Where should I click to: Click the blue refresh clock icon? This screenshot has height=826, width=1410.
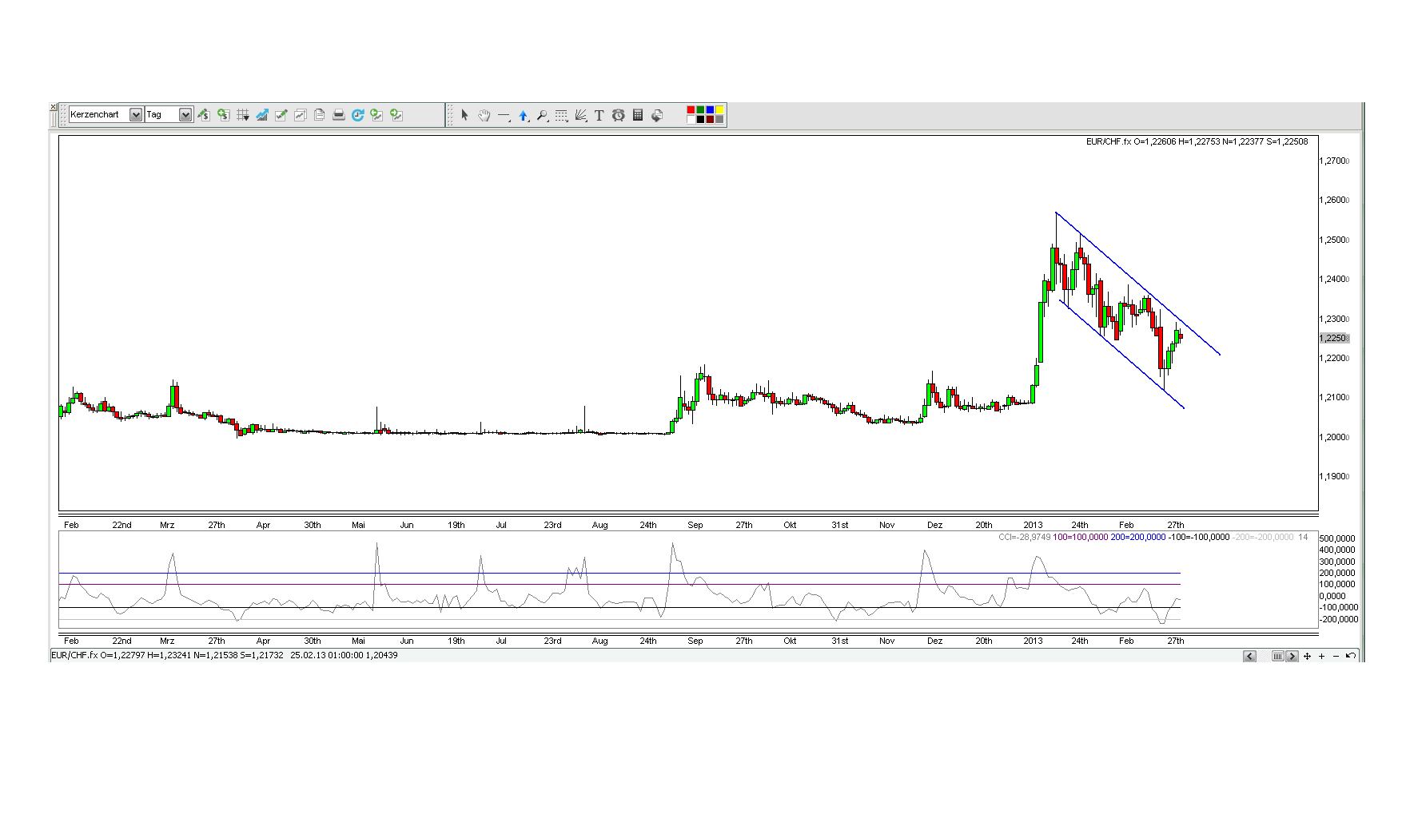(357, 115)
